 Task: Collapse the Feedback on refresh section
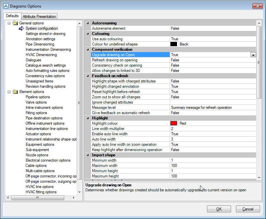(x=88, y=76)
